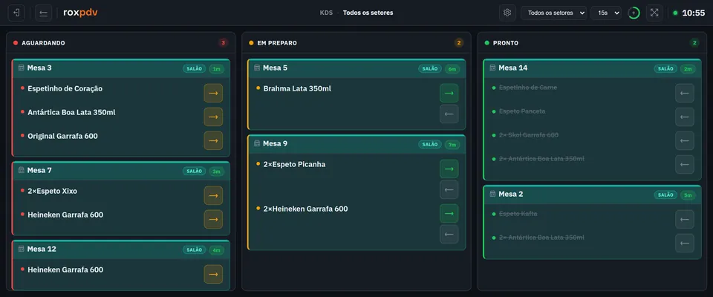Screen dimensions: 713x297
Task: Revert Espeto Kafta to preparation
Action: coord(684,219)
